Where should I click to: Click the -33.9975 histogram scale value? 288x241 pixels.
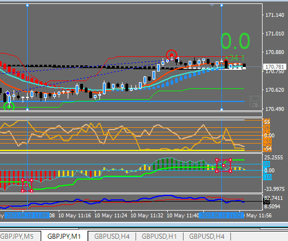click(x=274, y=189)
